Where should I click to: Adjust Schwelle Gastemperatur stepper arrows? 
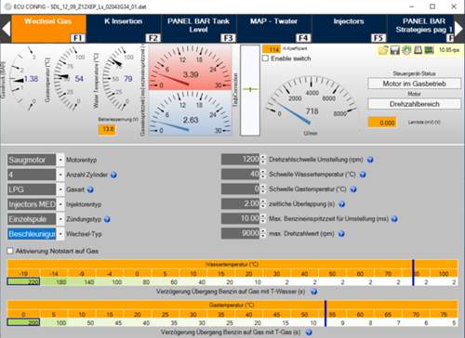point(263,189)
